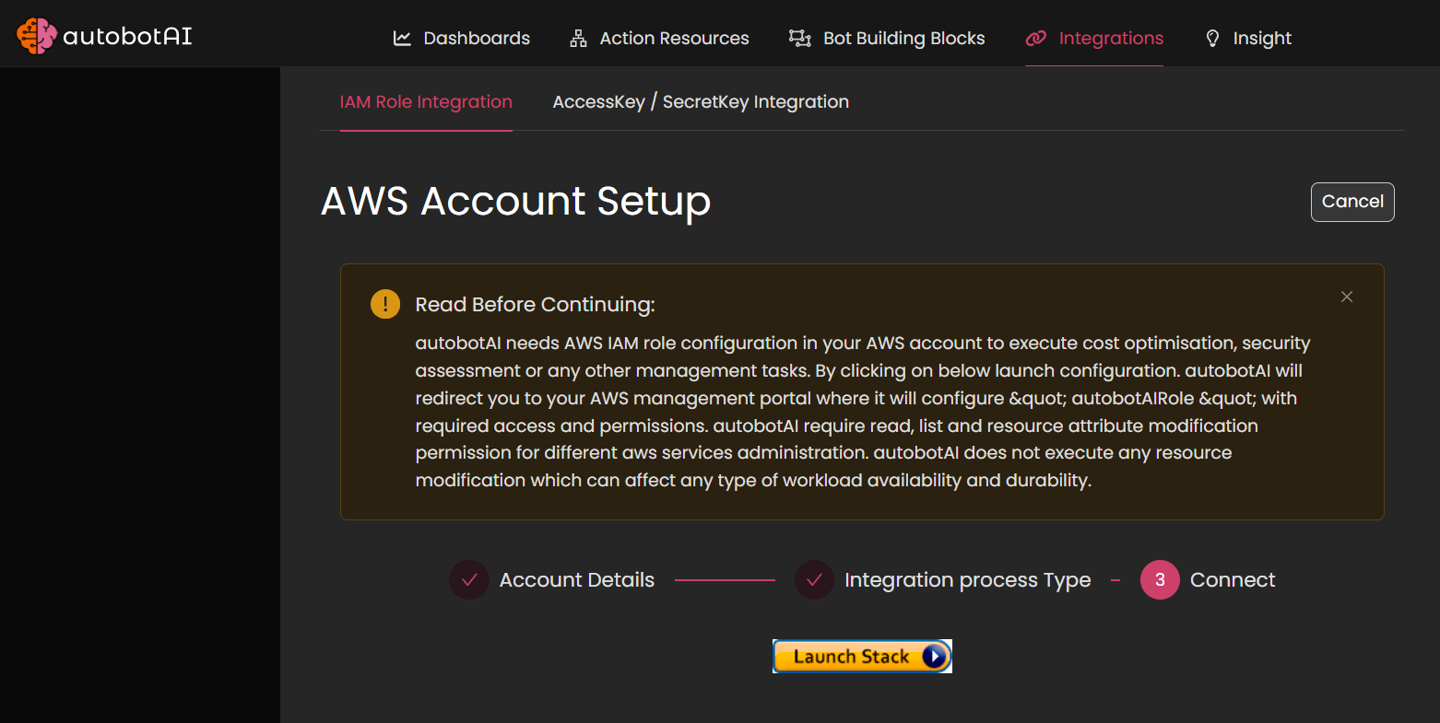
Task: Click the Action Resources hierarchy icon
Action: tap(578, 38)
